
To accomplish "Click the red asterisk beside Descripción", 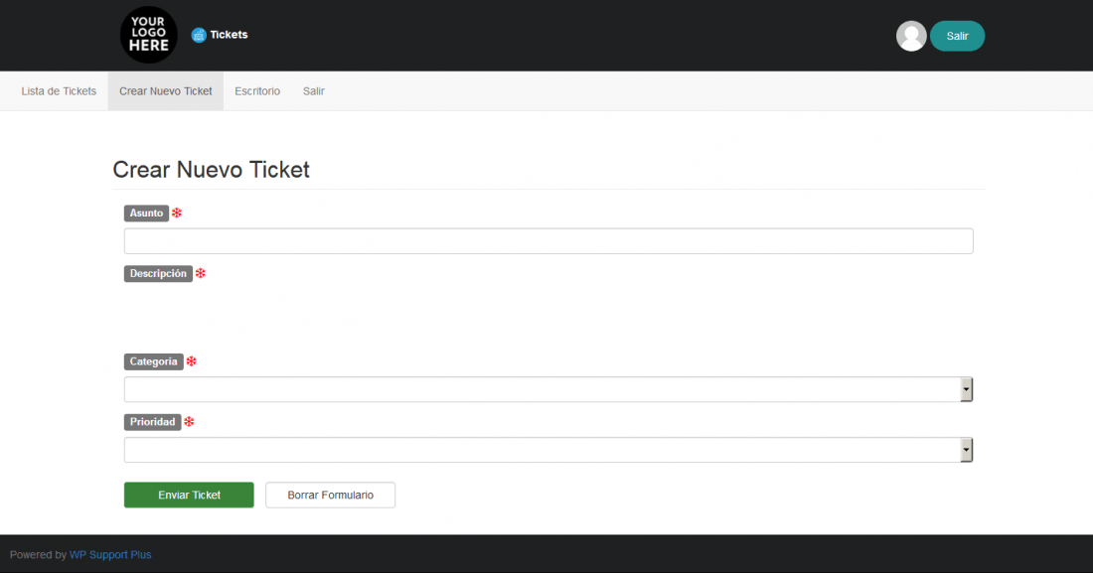I will click(201, 273).
